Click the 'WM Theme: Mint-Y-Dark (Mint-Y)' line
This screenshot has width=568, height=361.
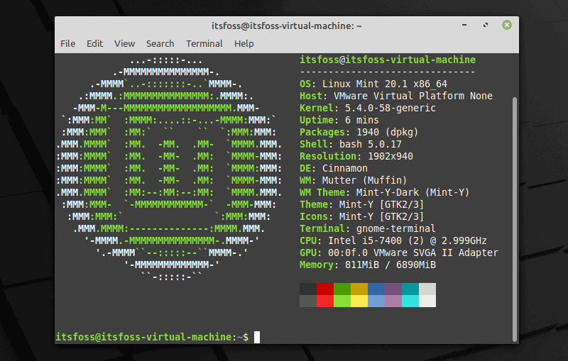point(384,192)
